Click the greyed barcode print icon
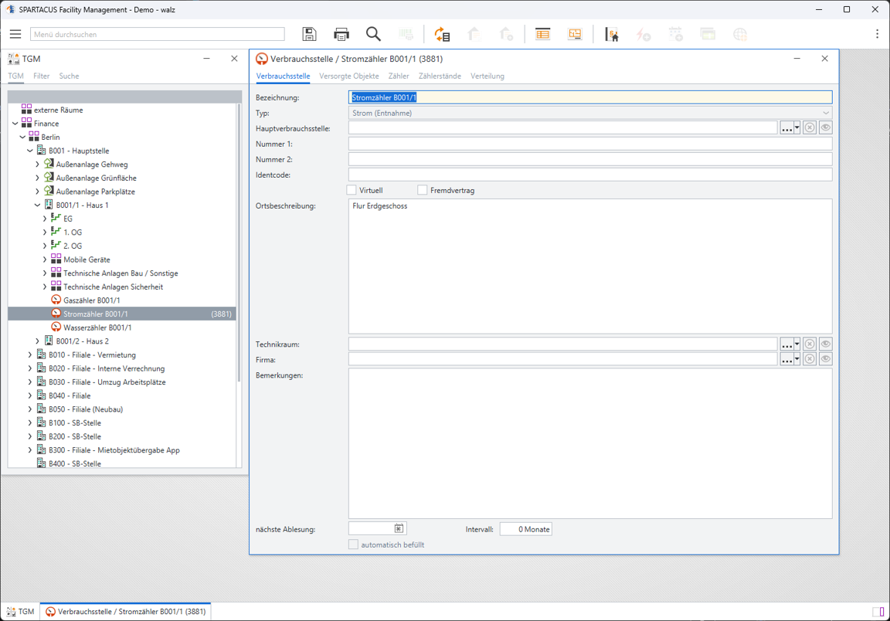Screen dimensions: 890x621 (x=406, y=34)
